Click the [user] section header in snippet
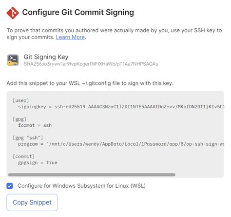 point(21,100)
